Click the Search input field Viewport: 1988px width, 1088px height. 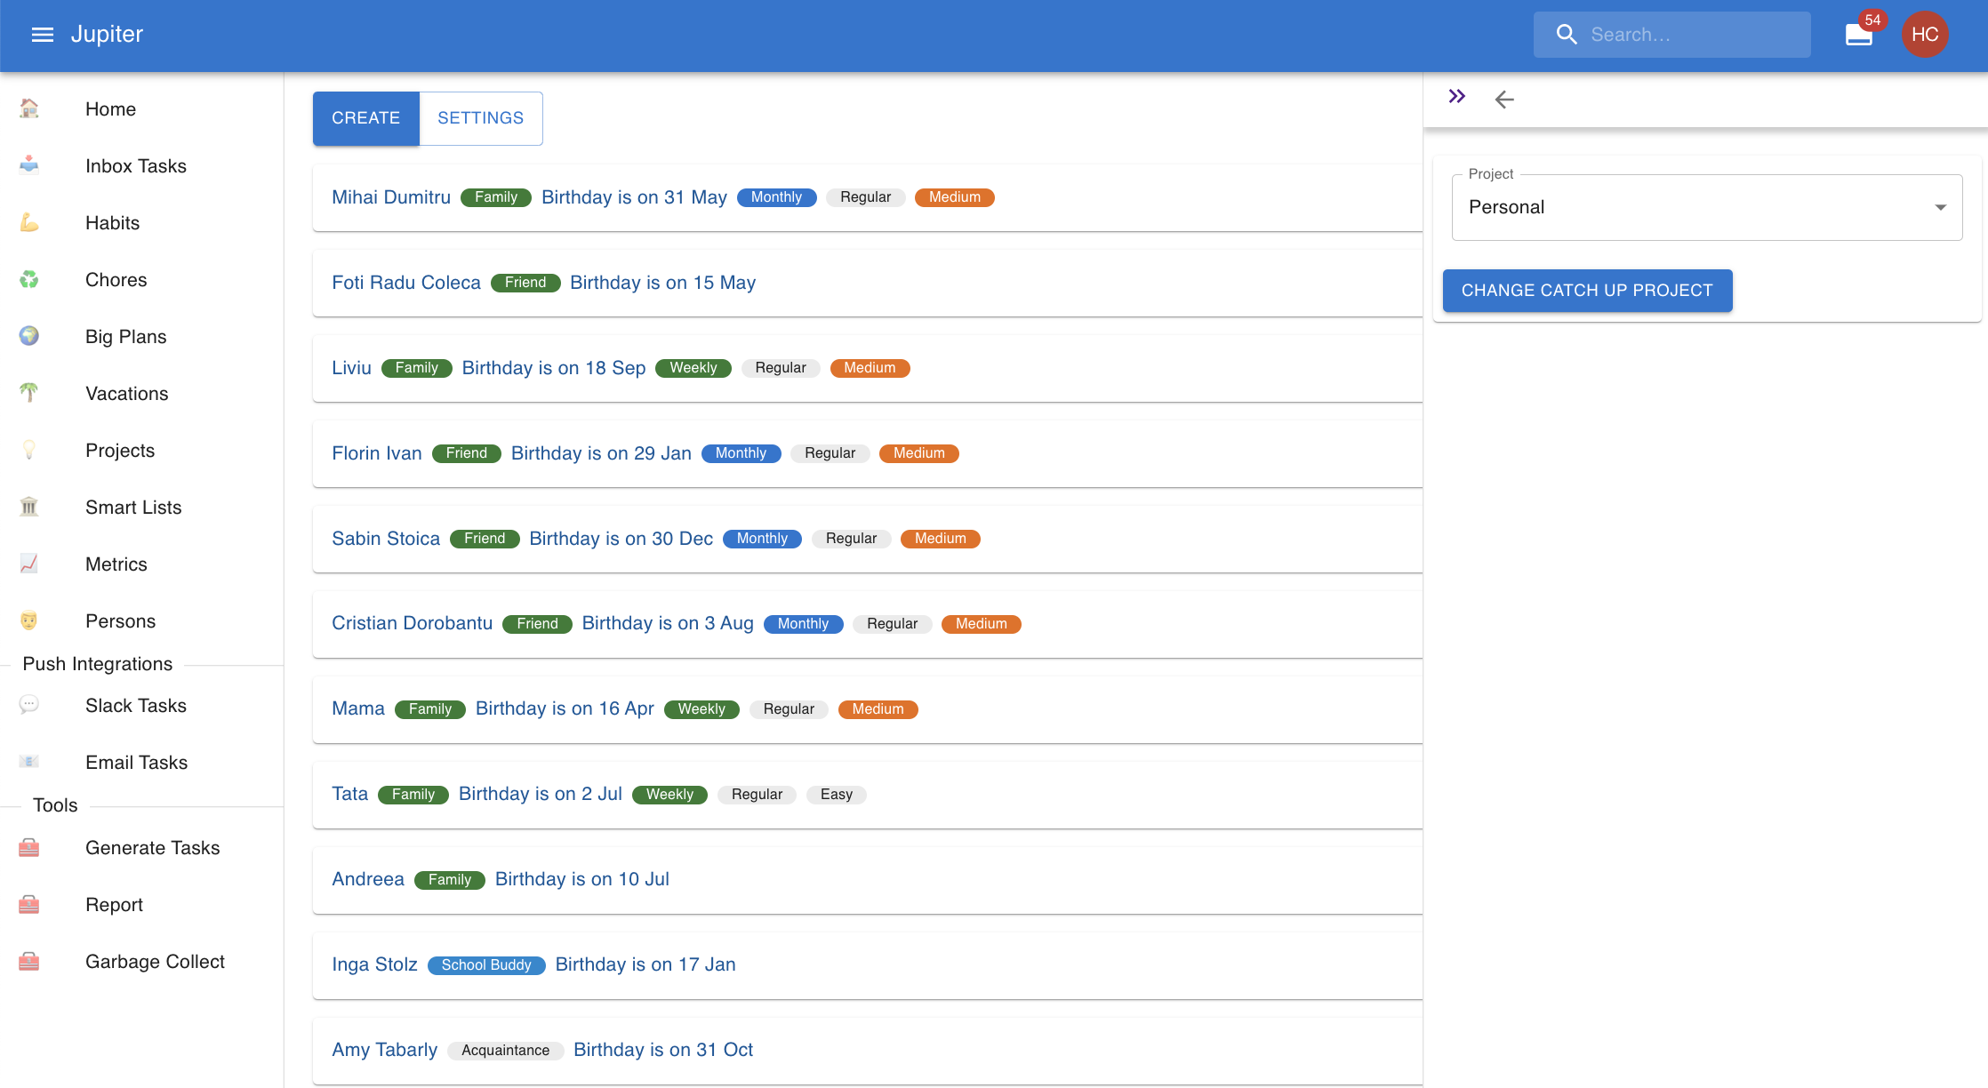click(1689, 35)
